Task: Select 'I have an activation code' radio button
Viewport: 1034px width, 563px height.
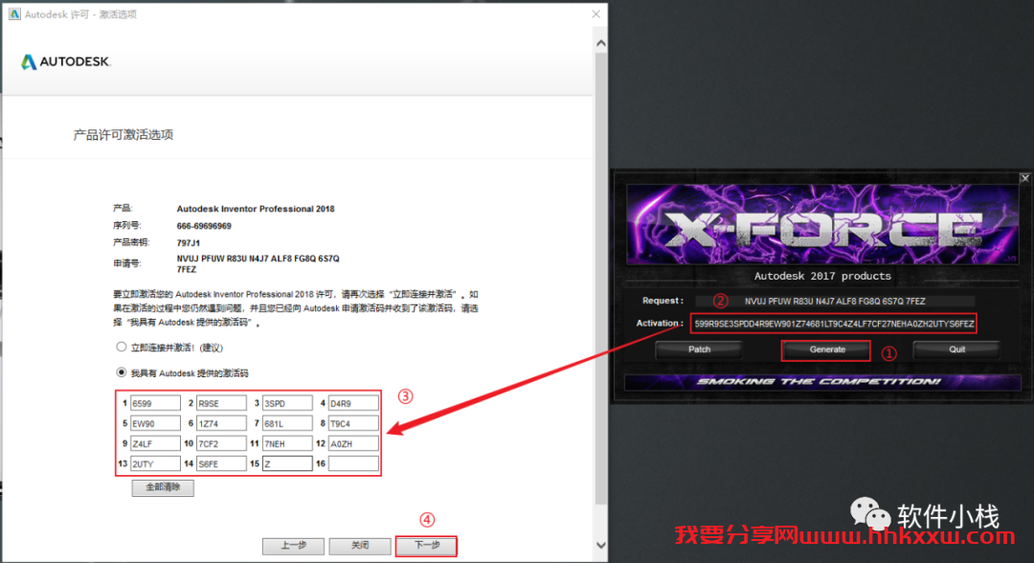Action: coord(122,372)
